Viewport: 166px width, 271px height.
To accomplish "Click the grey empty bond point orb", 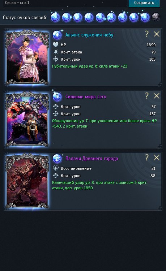I will tap(156, 17).
